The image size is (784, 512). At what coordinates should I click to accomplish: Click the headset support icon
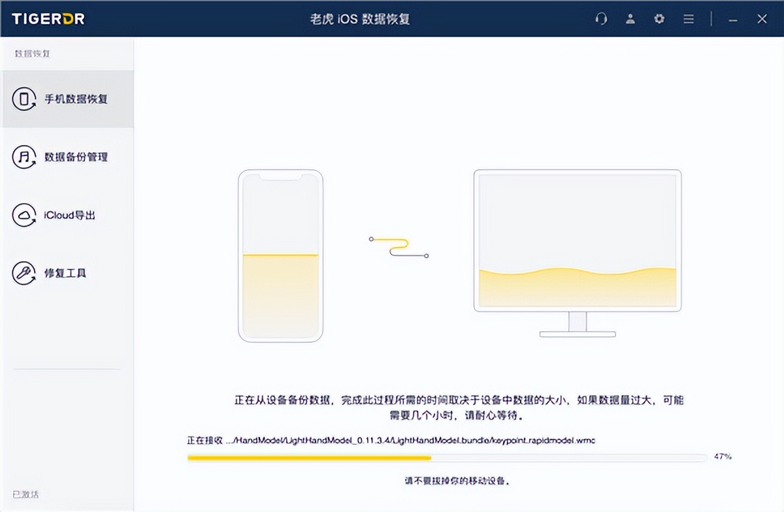[601, 19]
